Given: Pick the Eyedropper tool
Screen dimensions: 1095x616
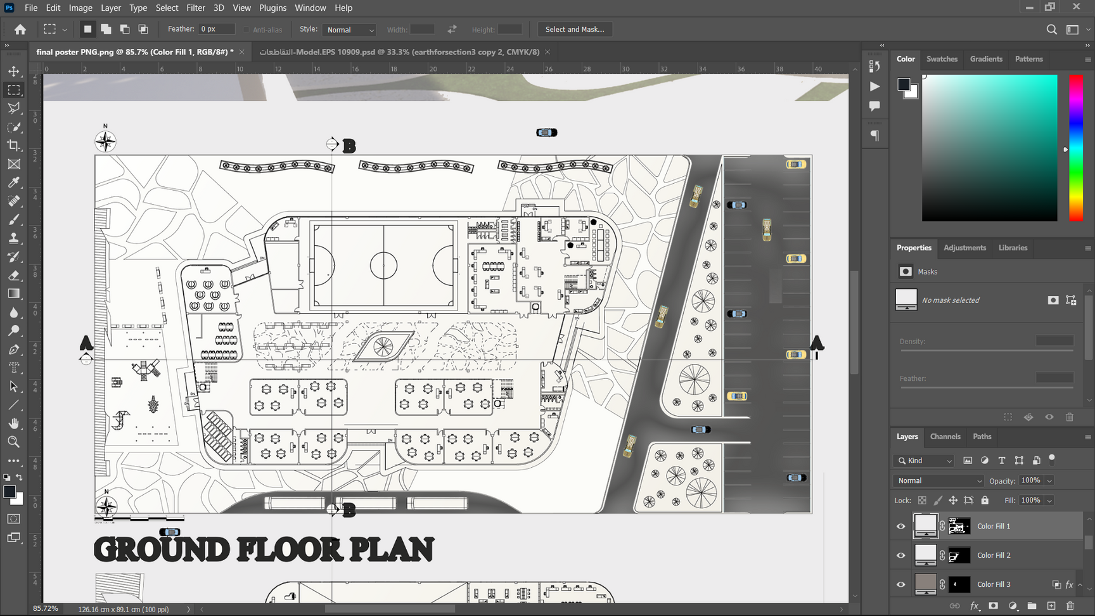Looking at the screenshot, I should click(x=14, y=183).
